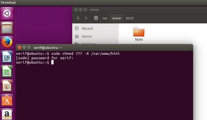Launch LibreOffice Impress from the dock
The height and width of the screenshot is (120, 207).
[7, 86]
